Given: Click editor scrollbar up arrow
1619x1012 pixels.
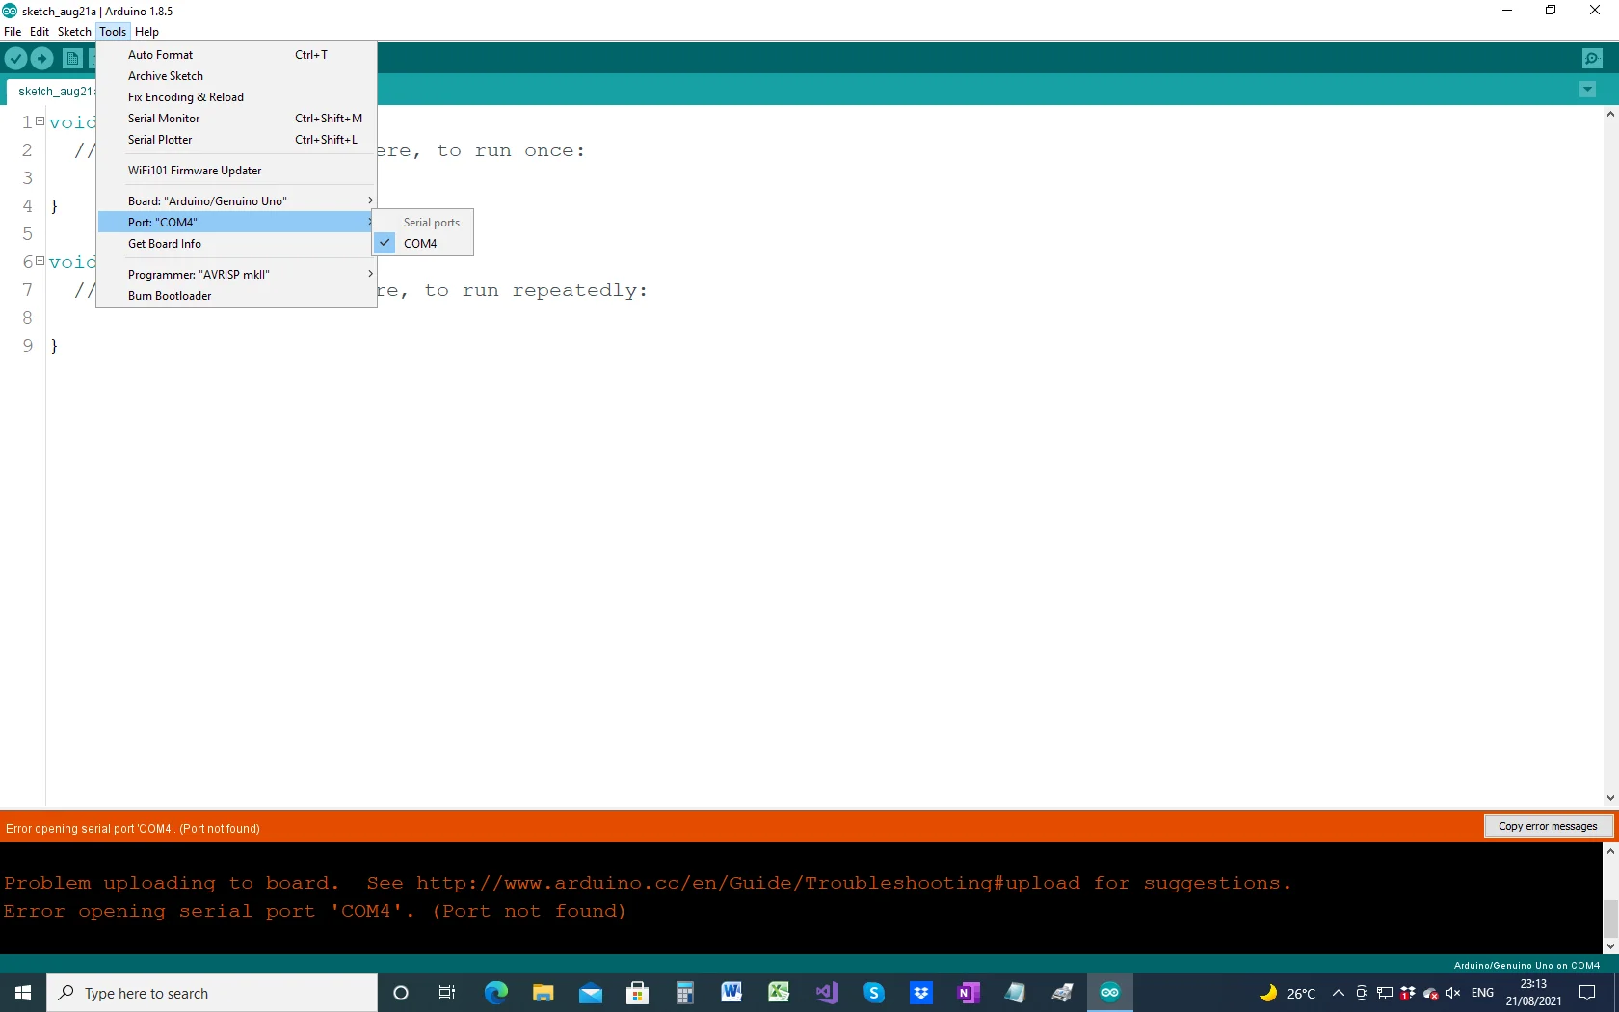Looking at the screenshot, I should coord(1610,114).
